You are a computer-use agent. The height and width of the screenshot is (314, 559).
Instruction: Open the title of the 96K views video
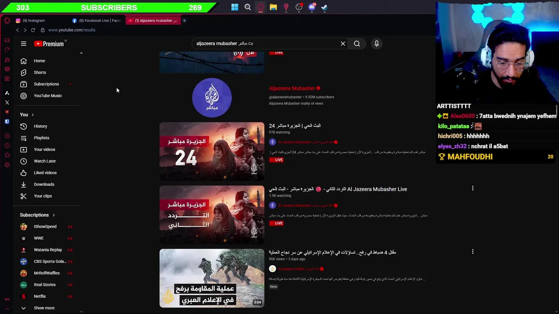332,253
